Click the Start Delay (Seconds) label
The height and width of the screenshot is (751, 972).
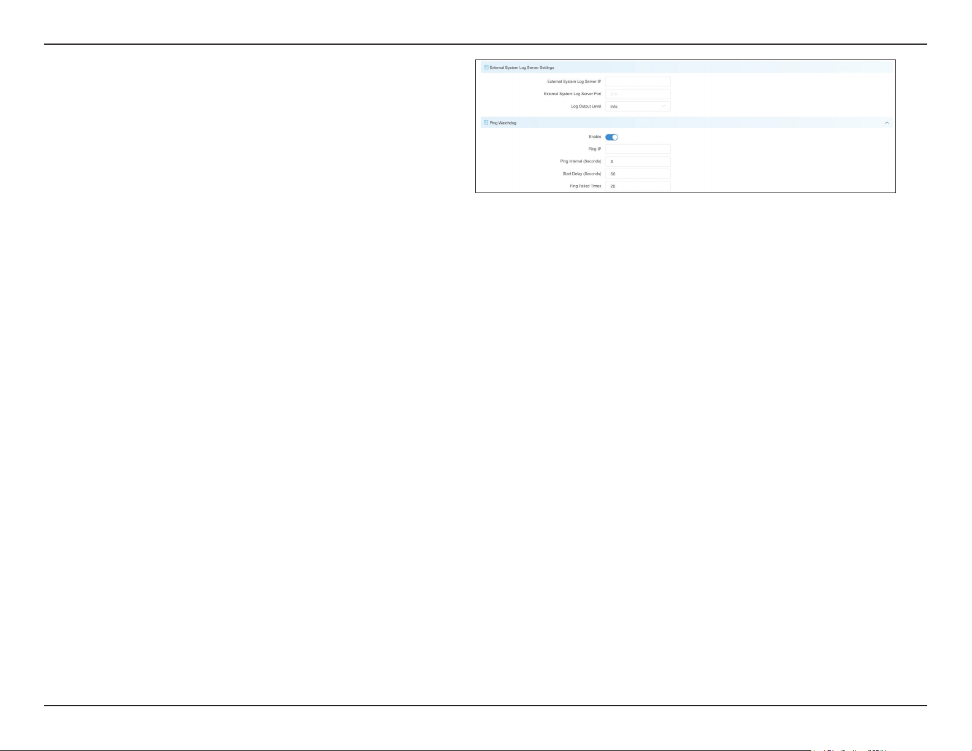click(582, 173)
